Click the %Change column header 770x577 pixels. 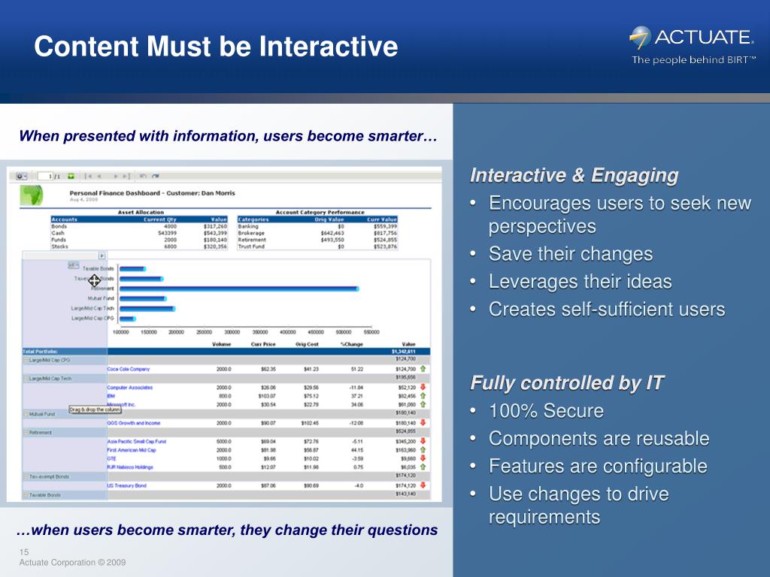click(352, 344)
